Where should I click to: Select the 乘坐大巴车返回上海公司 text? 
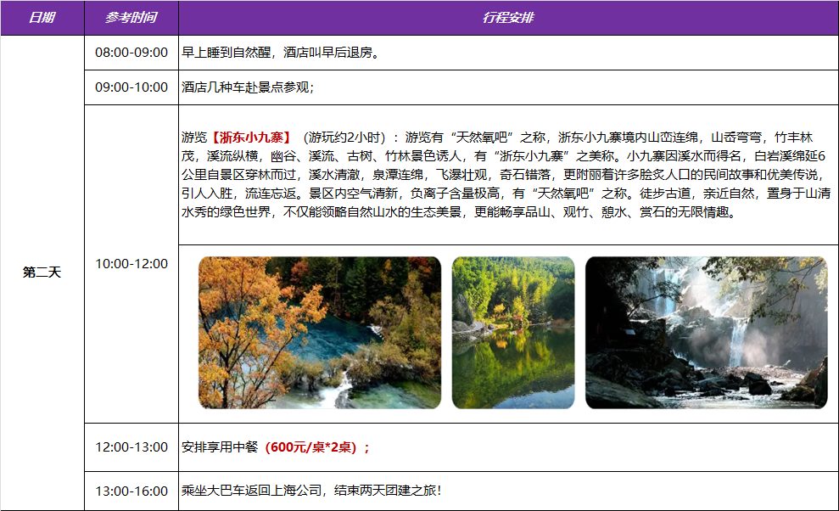(254, 491)
